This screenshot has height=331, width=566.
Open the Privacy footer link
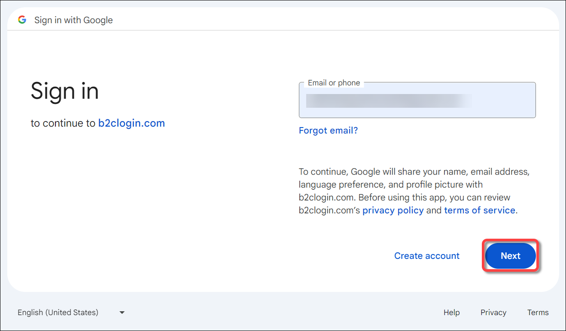(x=493, y=313)
